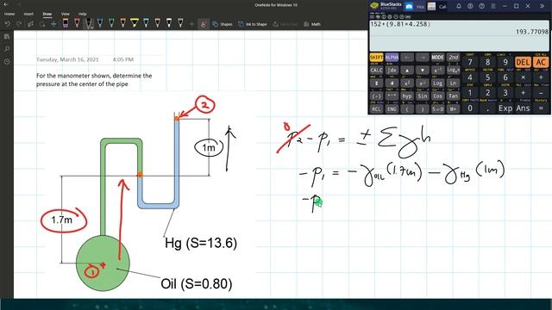Tap the integral ∫dx key
Screen dimensions: 552x310
(x=392, y=71)
